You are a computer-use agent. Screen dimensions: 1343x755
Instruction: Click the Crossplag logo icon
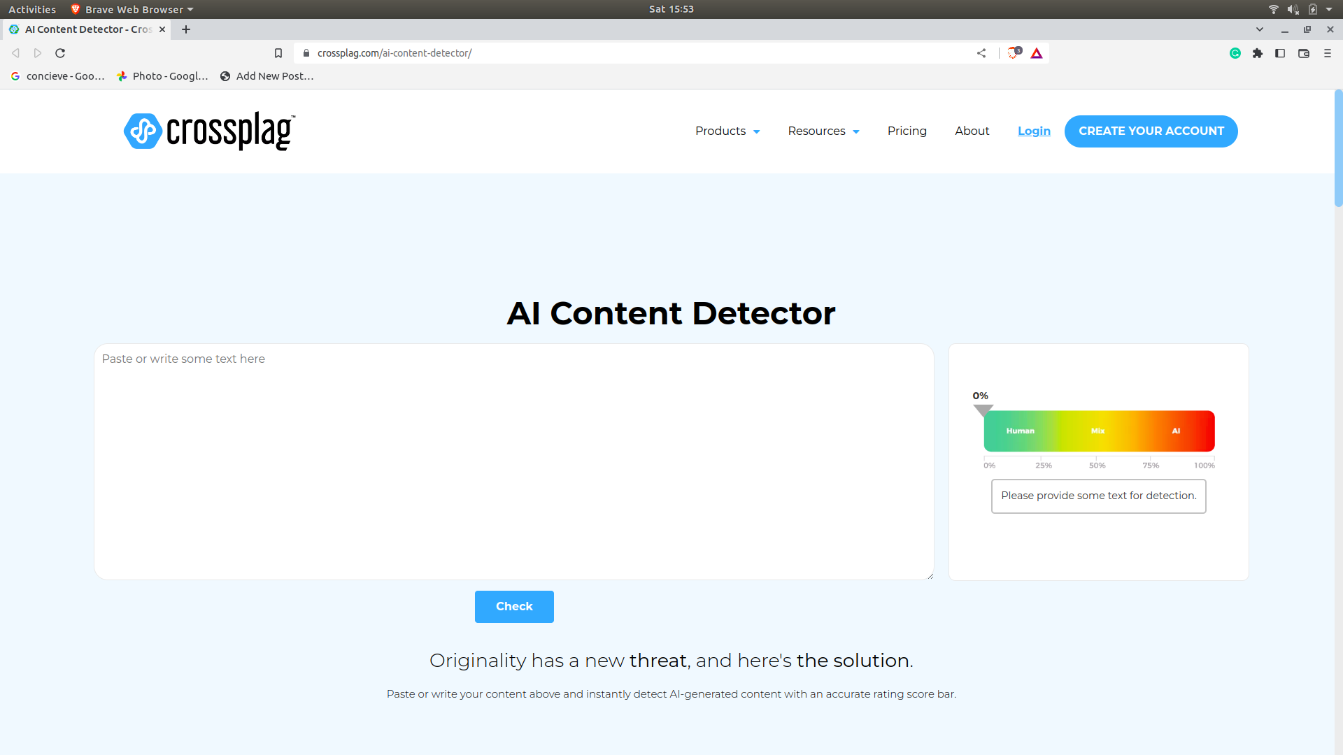(x=142, y=130)
